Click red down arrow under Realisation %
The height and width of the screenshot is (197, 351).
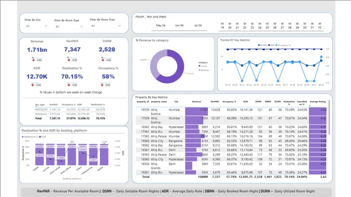click(69, 85)
